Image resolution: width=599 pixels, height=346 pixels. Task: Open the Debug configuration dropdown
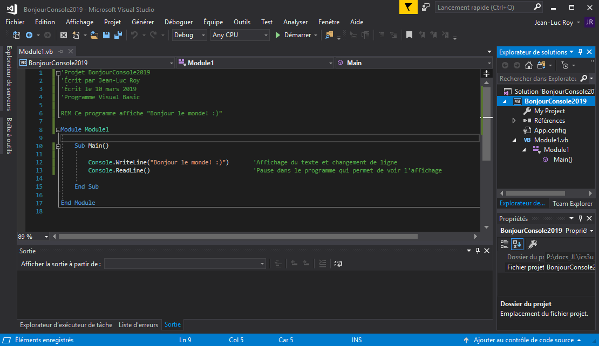pyautogui.click(x=189, y=35)
